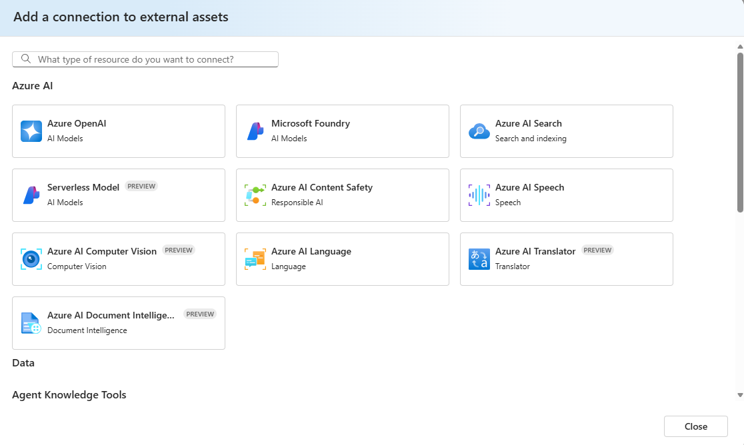Click the resource type search field
The image size is (744, 445).
pos(145,59)
